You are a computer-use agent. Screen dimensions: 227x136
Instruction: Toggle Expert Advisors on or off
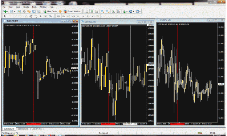pos(73,11)
